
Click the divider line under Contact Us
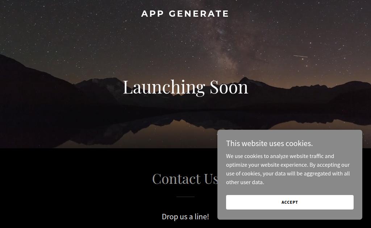185,196
